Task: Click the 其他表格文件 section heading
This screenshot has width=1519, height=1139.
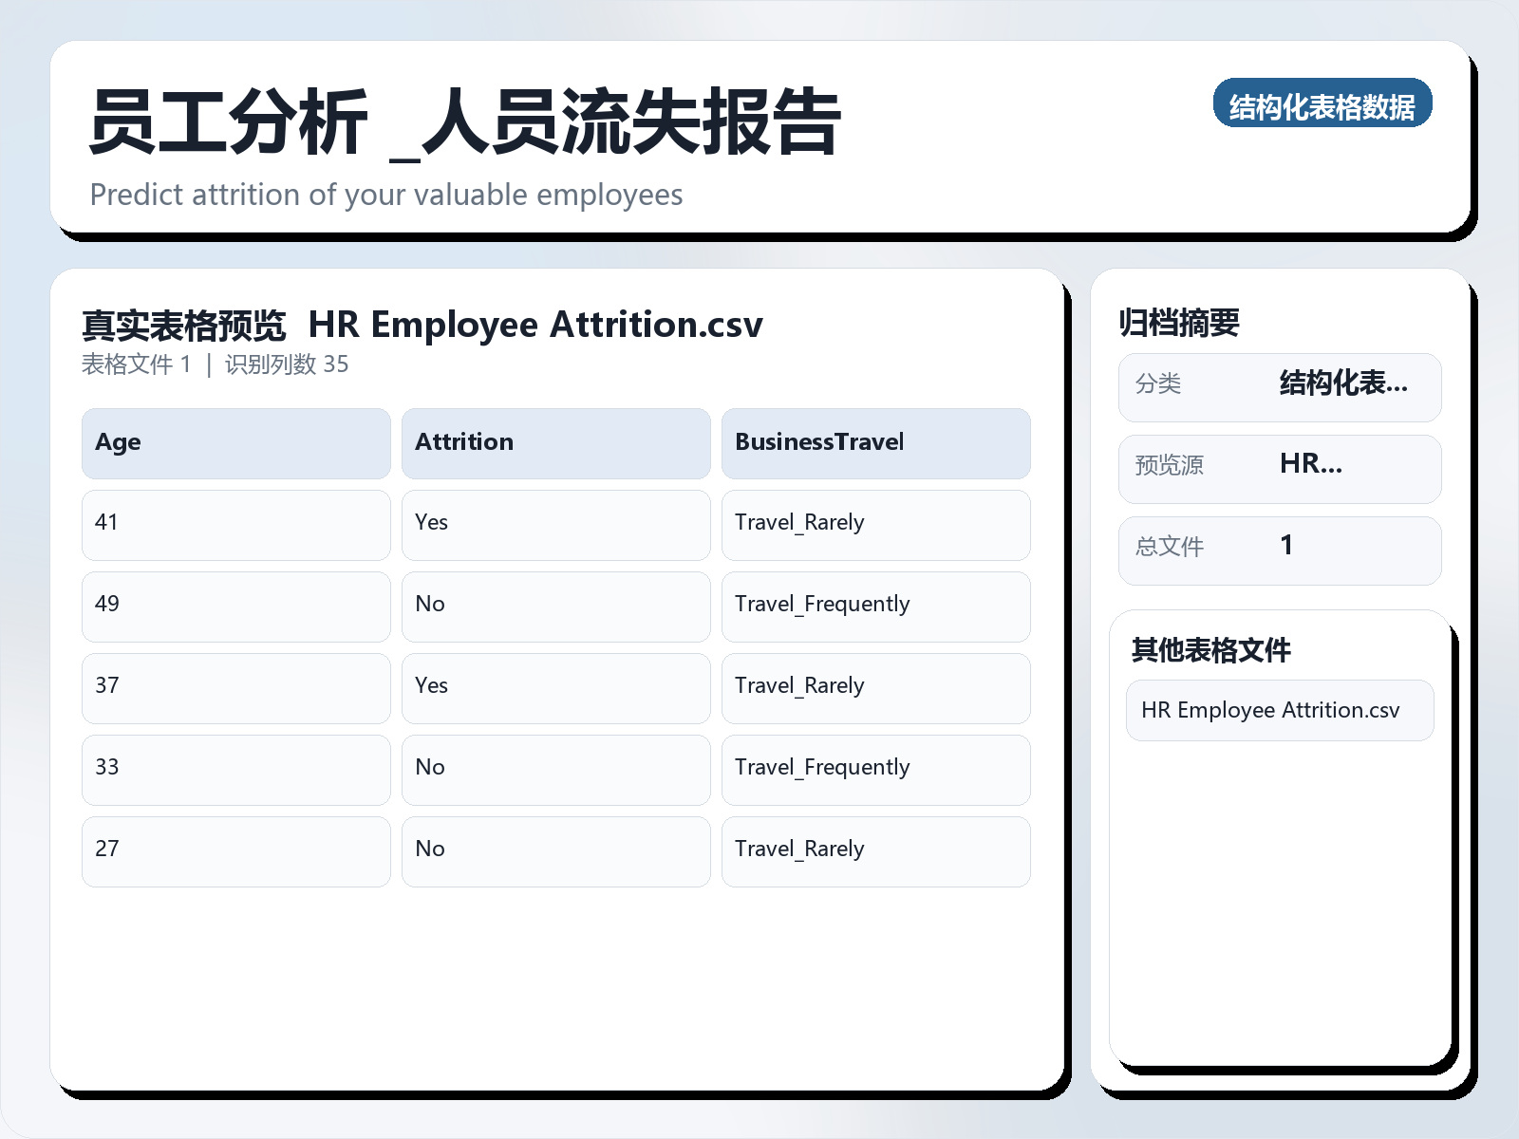Action: pos(1212,651)
